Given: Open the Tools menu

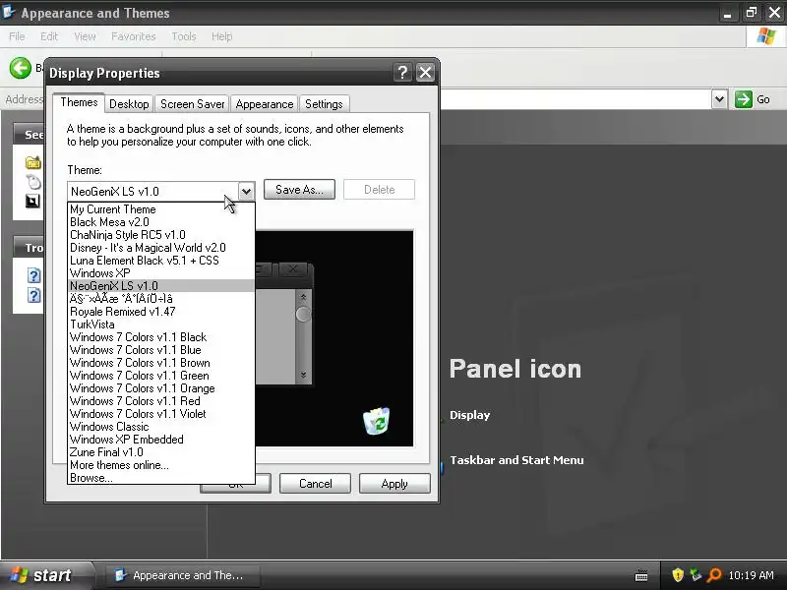Looking at the screenshot, I should [184, 36].
